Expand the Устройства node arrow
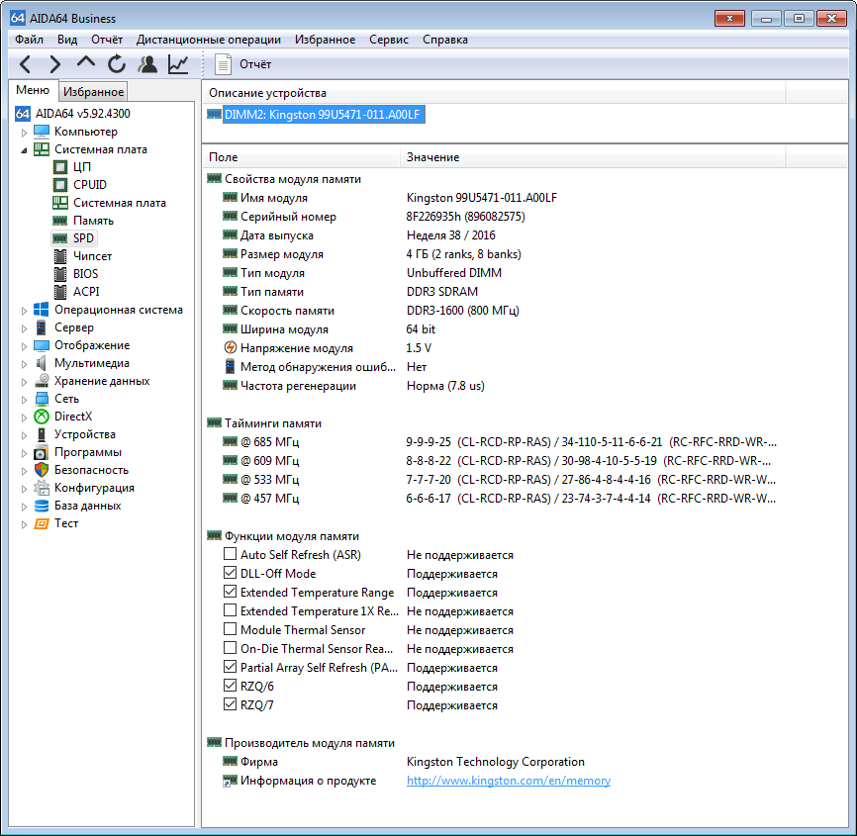857x836 pixels. (24, 435)
